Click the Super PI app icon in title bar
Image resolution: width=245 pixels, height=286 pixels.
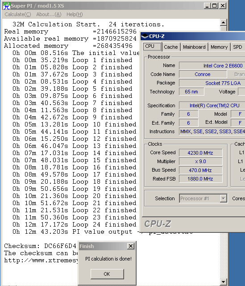click(6, 6)
